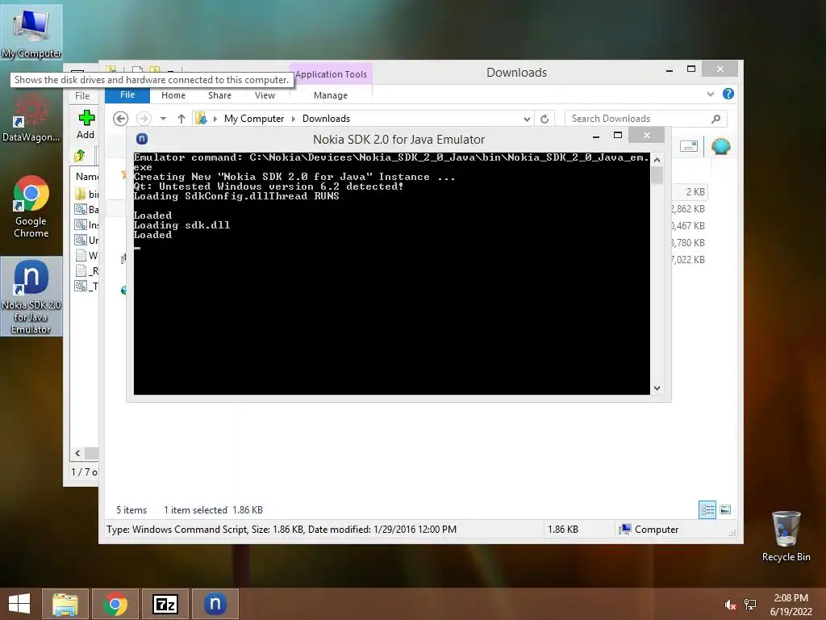Open the Manage ribbon tab
The image size is (826, 620).
(x=330, y=95)
